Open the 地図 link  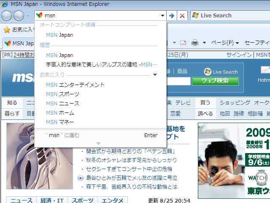click(x=225, y=114)
